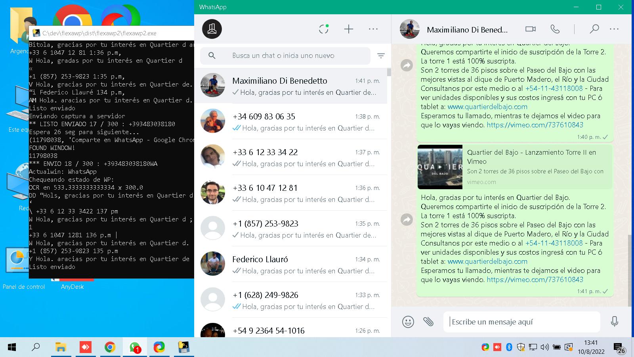The height and width of the screenshot is (357, 634).
Task: Open the emoji picker
Action: click(x=408, y=322)
